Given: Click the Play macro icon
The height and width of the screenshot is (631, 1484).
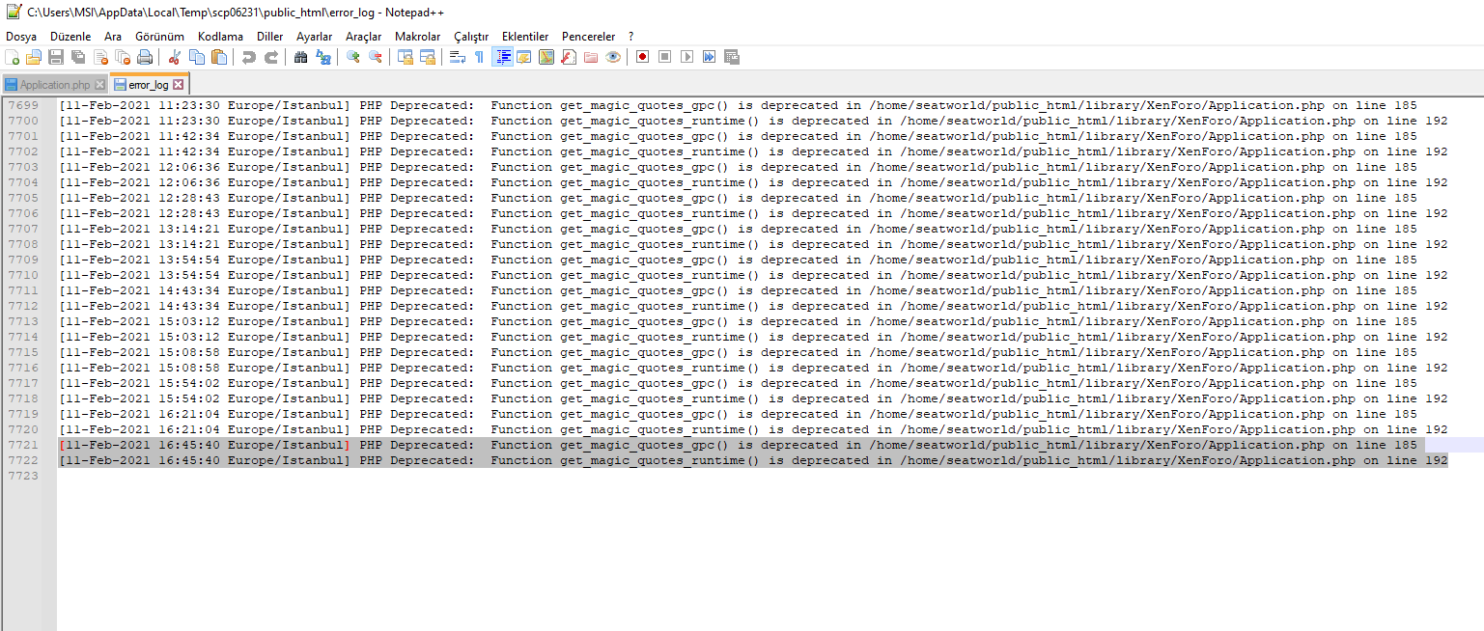Looking at the screenshot, I should click(x=686, y=57).
